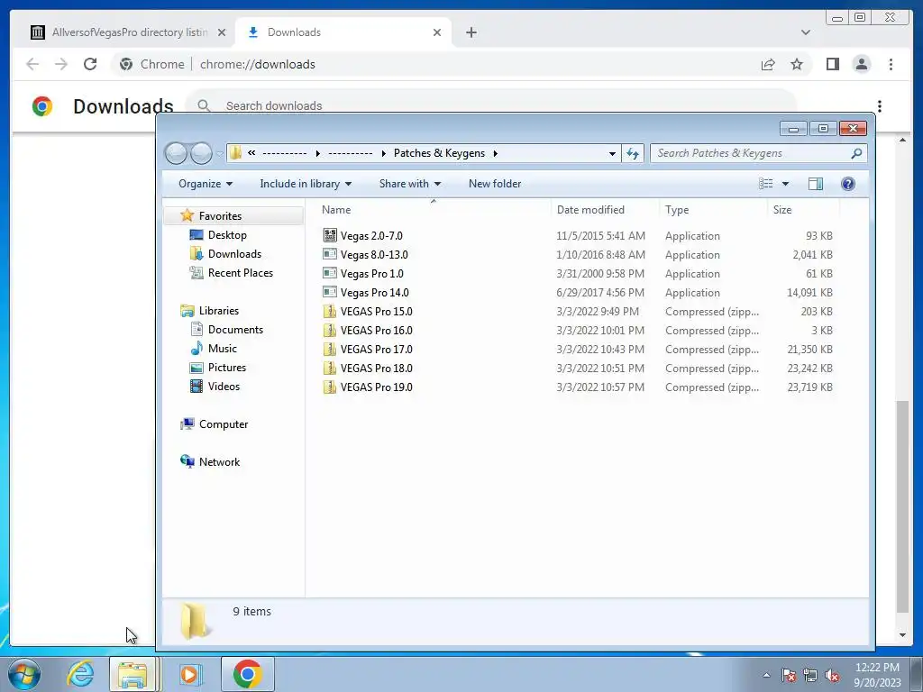This screenshot has width=923, height=692.
Task: Click the Explorer forward navigation button
Action: point(201,153)
